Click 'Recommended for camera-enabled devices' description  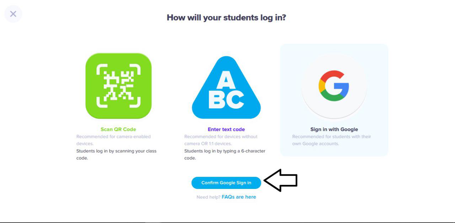[x=114, y=140]
